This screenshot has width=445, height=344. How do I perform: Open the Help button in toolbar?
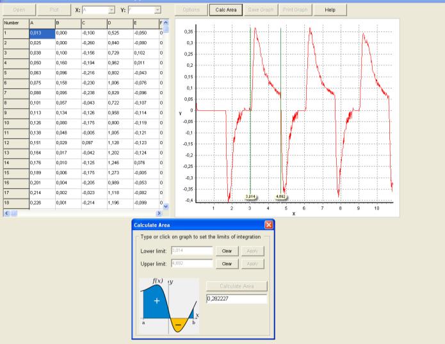tap(330, 10)
